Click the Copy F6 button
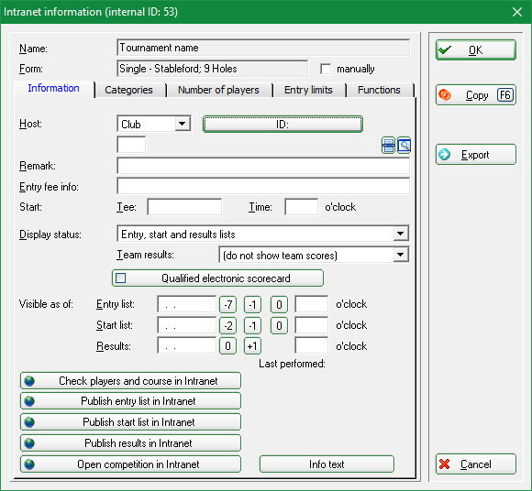The height and width of the screenshot is (491, 532). coord(476,95)
